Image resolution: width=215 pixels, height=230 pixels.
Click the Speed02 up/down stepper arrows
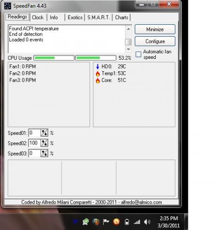point(45,143)
